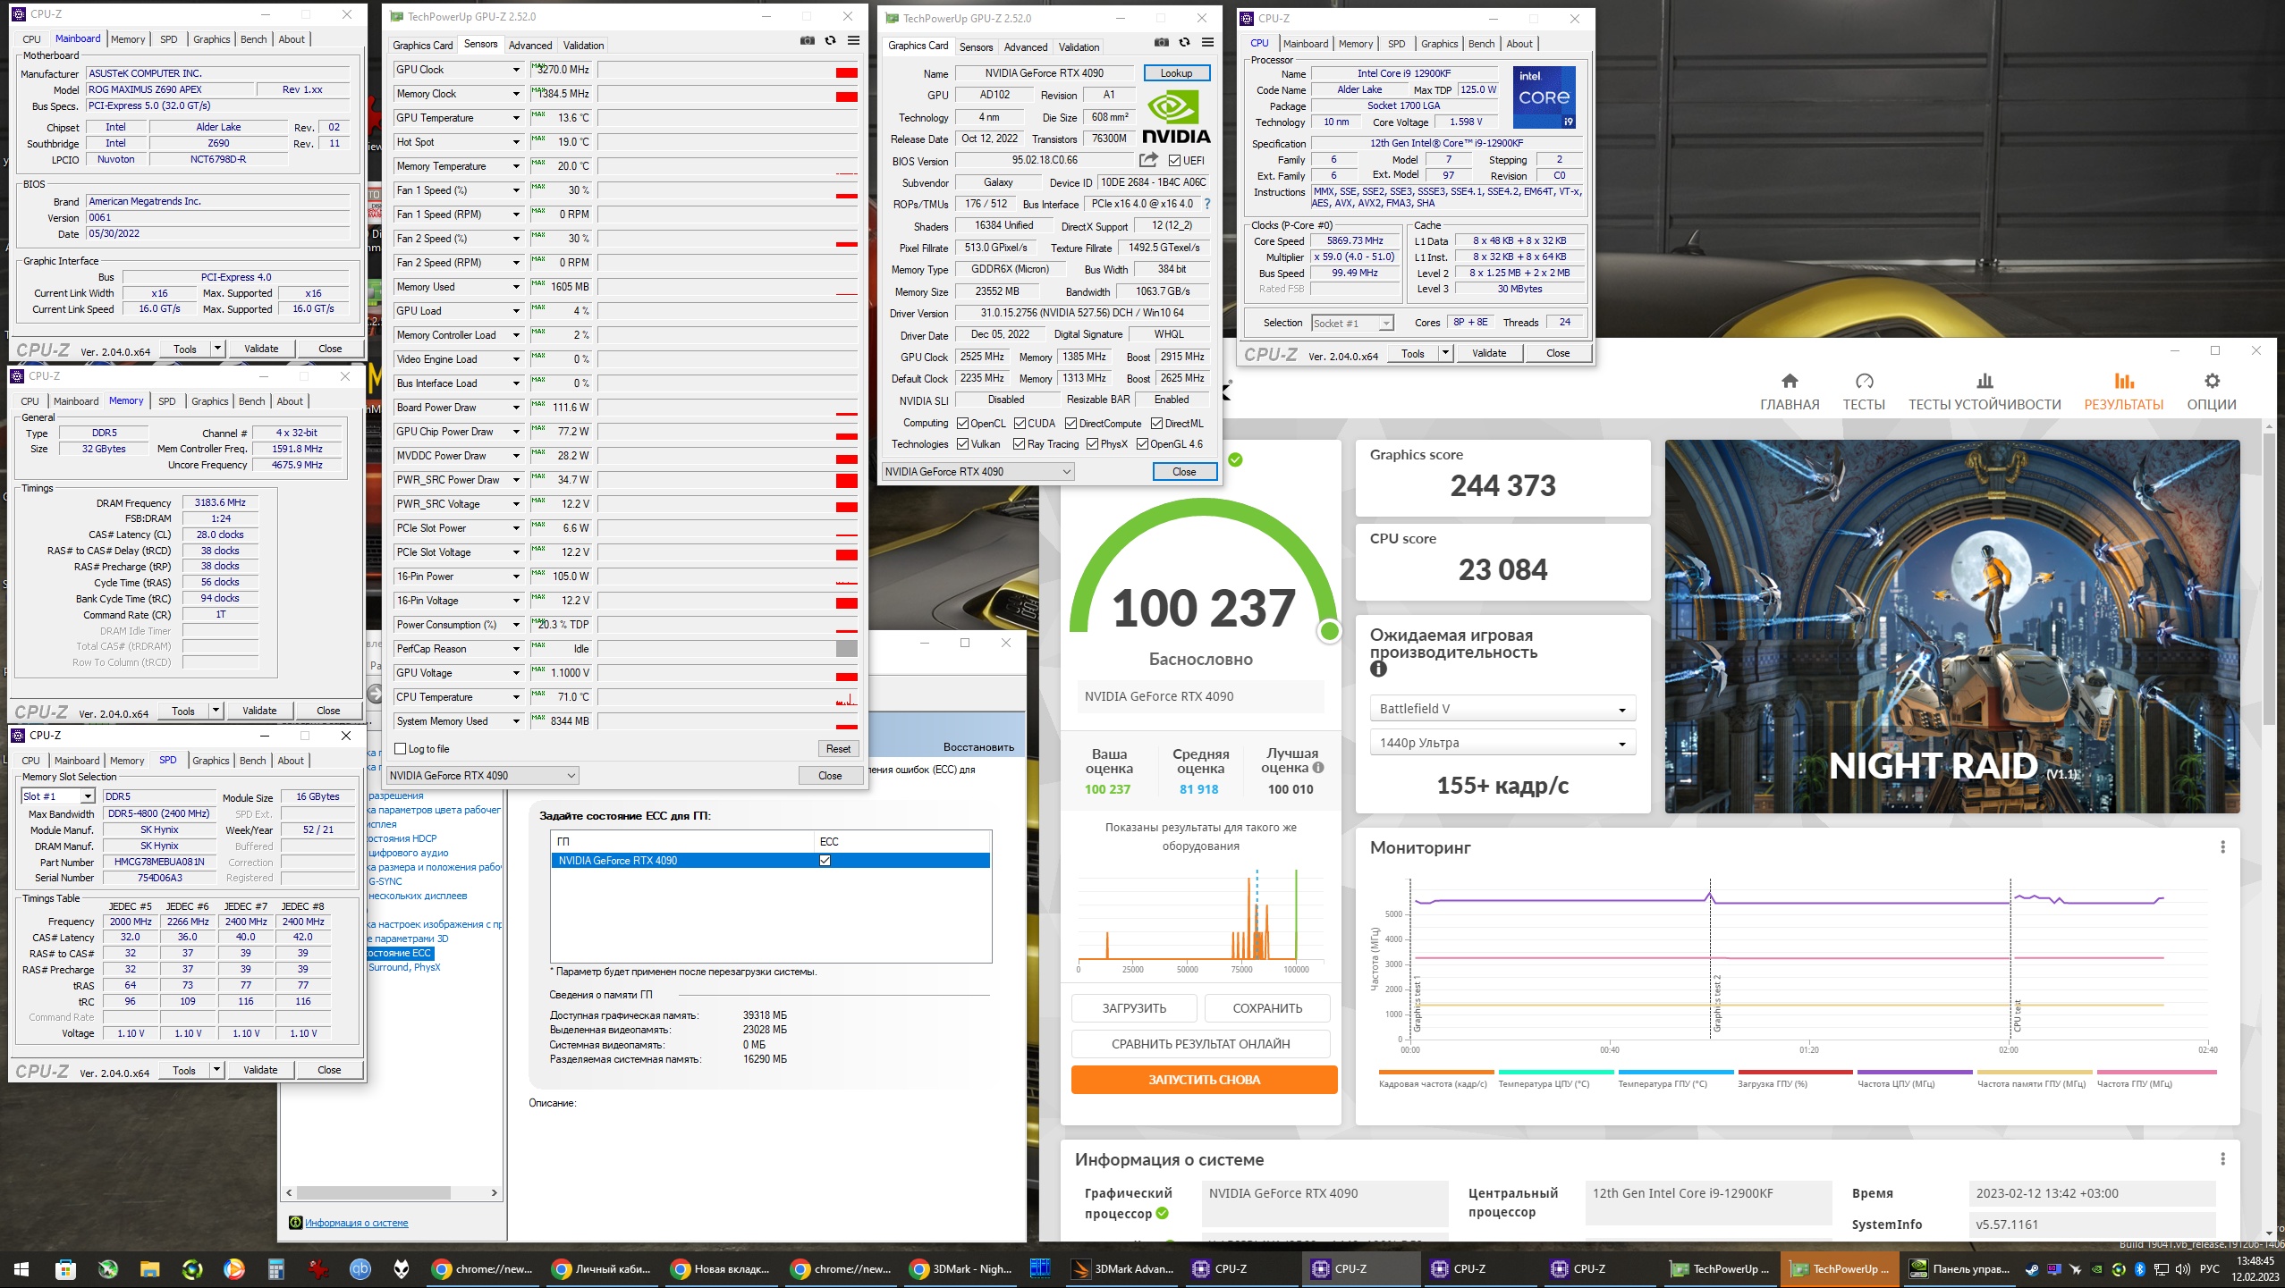
Task: Switch to Validation tab in GPU-Z Graphics Card window
Action: click(x=1079, y=47)
